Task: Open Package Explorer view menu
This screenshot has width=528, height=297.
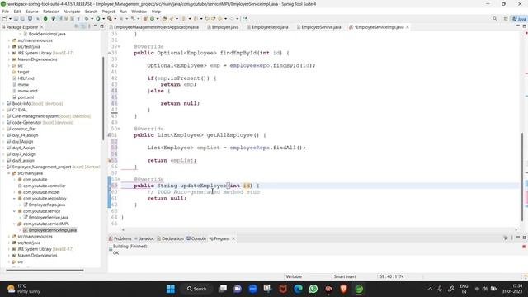Action: coord(89,26)
